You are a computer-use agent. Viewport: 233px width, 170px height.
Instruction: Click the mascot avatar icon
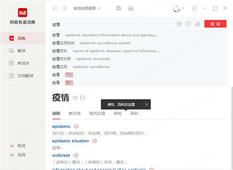pos(177,8)
